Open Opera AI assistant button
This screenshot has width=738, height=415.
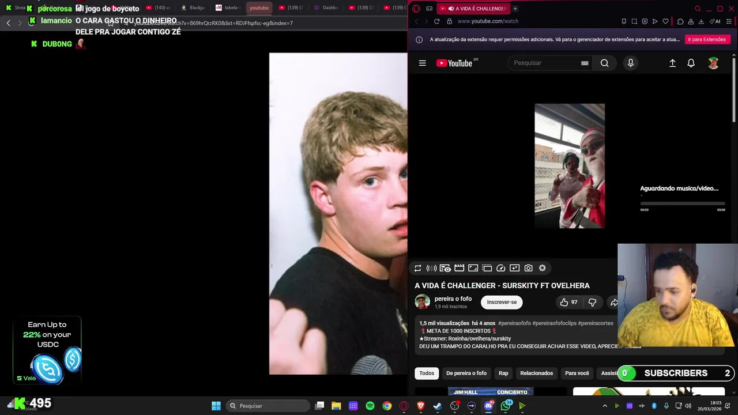[716, 21]
